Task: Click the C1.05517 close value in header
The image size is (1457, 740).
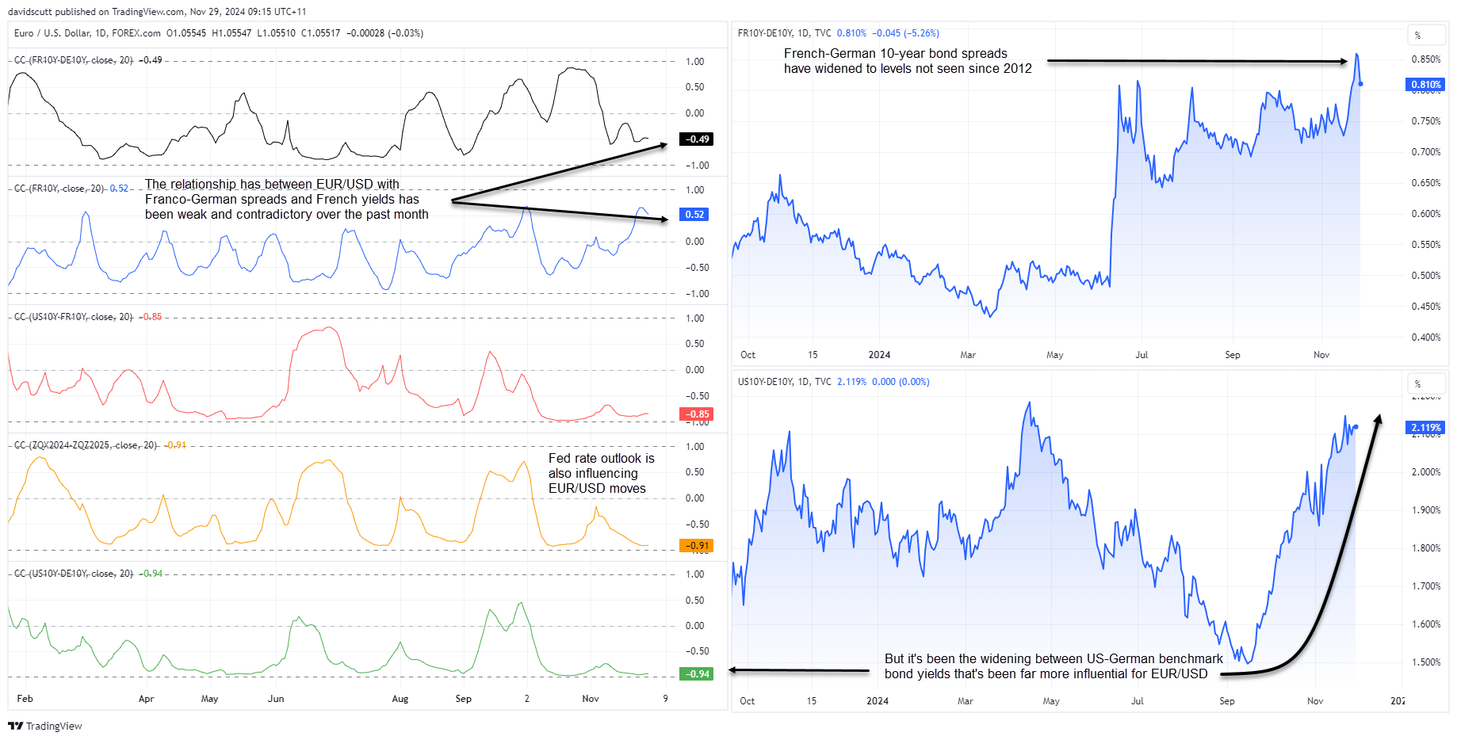Action: (x=320, y=33)
